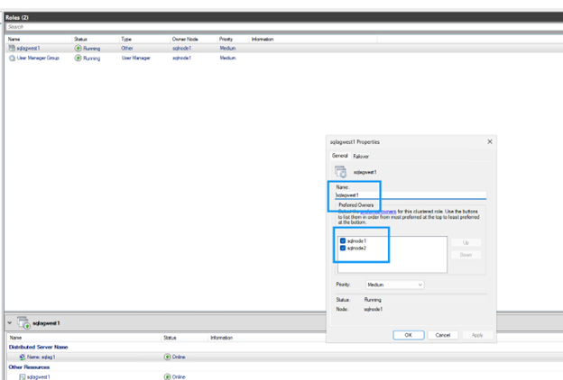
Task: Click the Medium priority cell for User Manager Group
Action: 227,58
